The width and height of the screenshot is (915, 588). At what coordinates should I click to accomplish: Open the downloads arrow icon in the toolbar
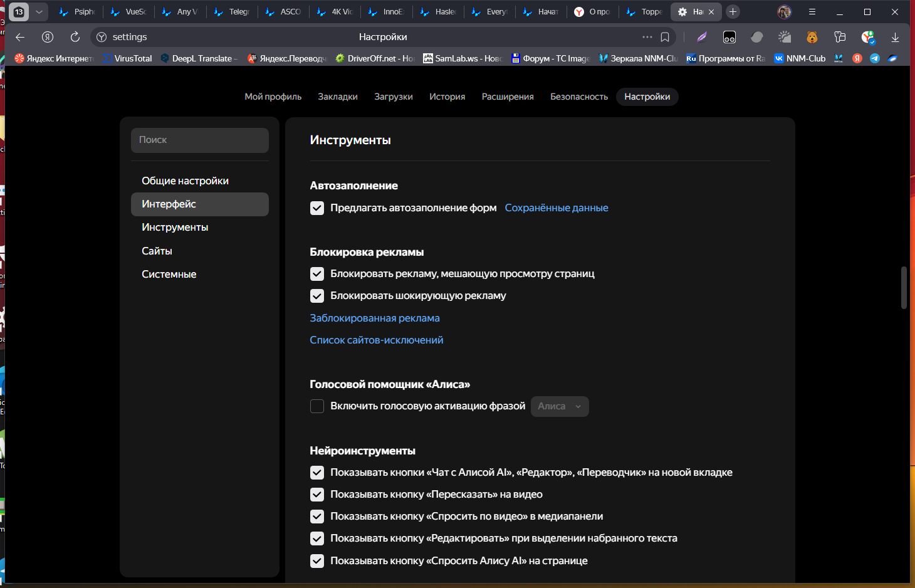tap(895, 38)
